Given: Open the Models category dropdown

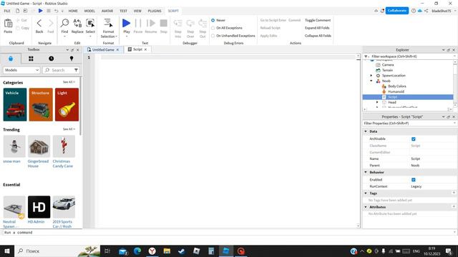Looking at the screenshot, I should point(21,70).
